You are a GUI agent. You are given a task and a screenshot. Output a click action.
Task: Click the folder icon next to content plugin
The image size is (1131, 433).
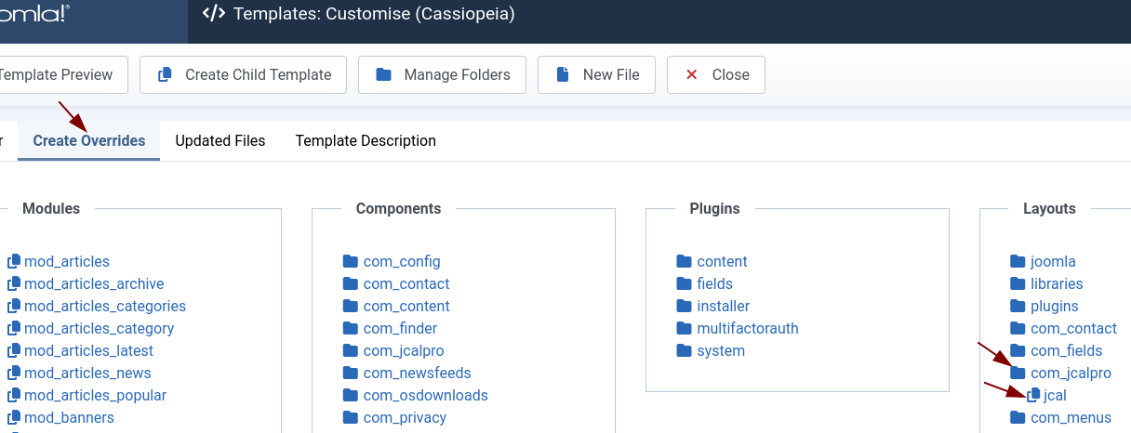[685, 262]
